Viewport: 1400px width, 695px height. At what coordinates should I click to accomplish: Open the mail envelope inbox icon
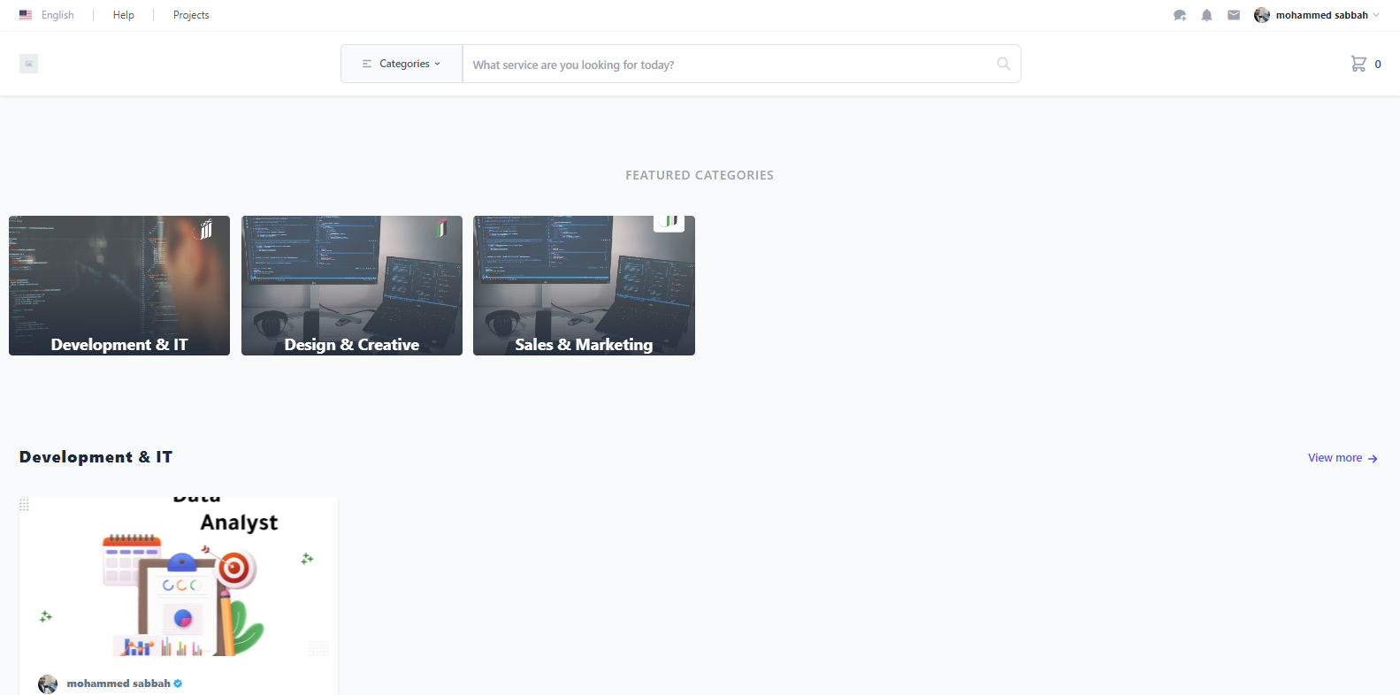tap(1234, 15)
